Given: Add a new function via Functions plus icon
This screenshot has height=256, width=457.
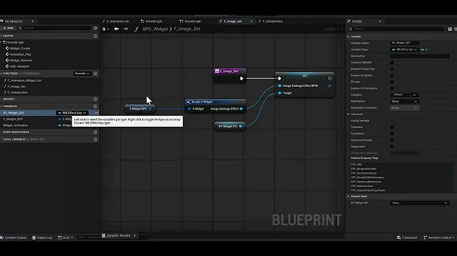Looking at the screenshot, I should (95, 74).
